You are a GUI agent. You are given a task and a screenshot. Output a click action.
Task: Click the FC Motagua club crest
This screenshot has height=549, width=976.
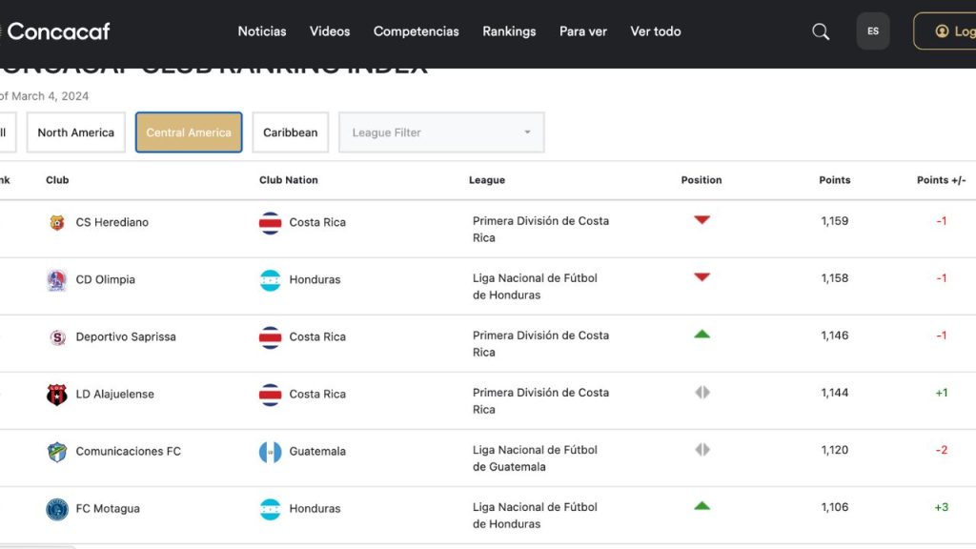coord(56,509)
